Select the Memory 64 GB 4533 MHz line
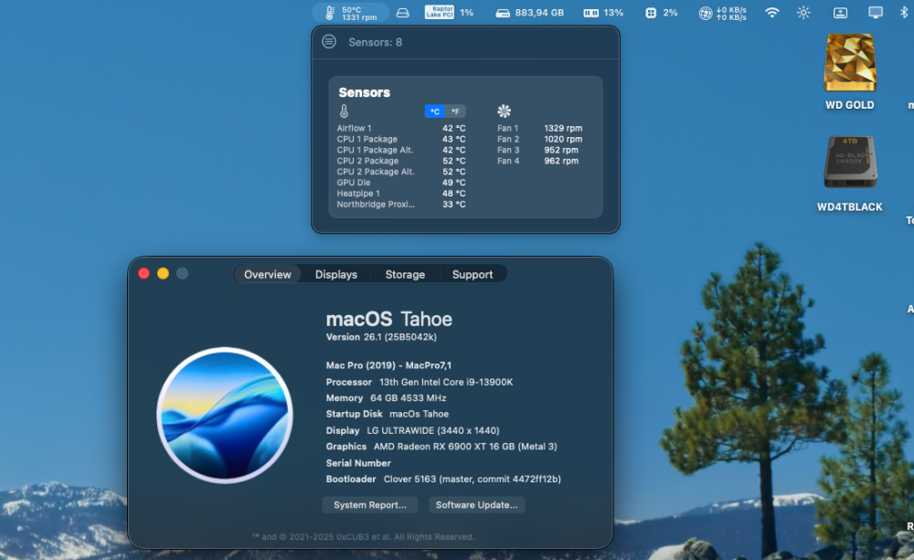 pos(386,398)
